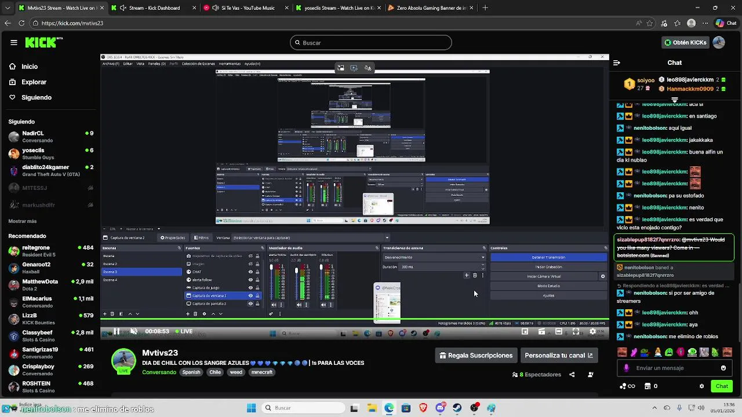This screenshot has width=742, height=417.
Task: Open the emoji picker in chat box
Action: pyautogui.click(x=723, y=368)
